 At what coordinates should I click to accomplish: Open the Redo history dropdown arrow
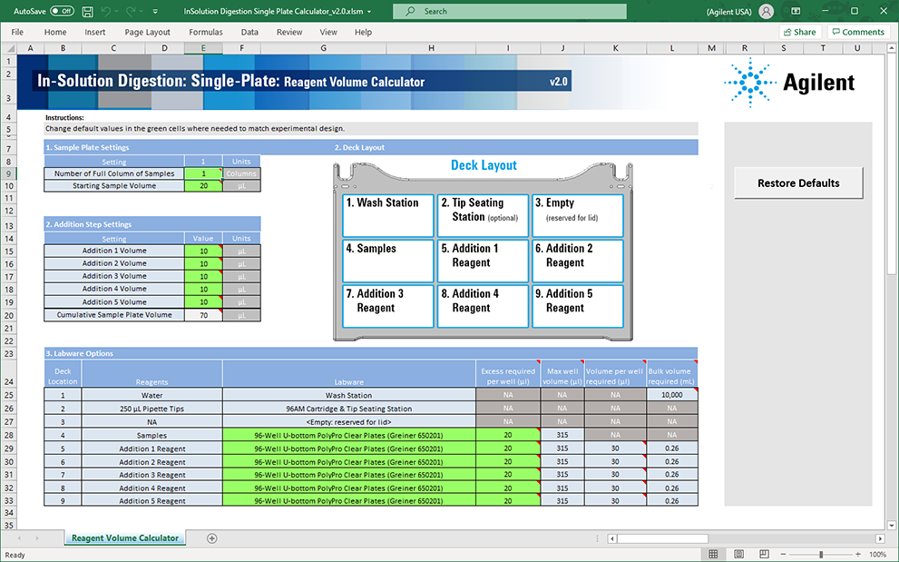(141, 11)
